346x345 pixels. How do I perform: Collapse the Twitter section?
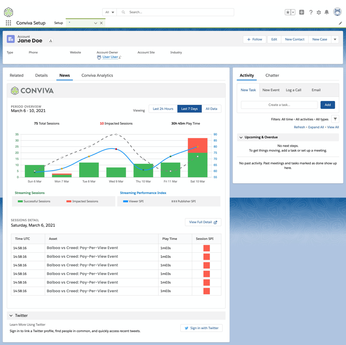pyautogui.click(x=11, y=316)
